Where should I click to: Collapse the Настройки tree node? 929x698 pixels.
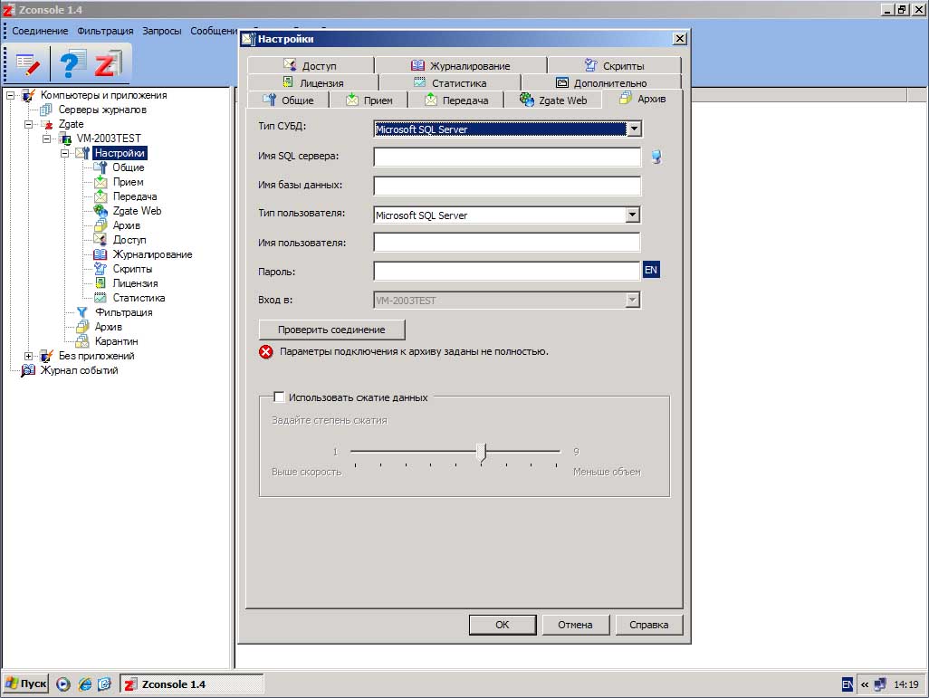click(x=64, y=153)
